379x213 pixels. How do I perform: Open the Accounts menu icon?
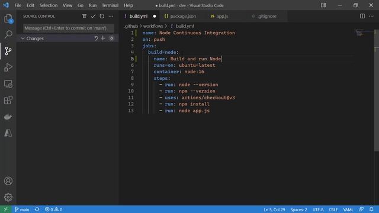coord(8,181)
